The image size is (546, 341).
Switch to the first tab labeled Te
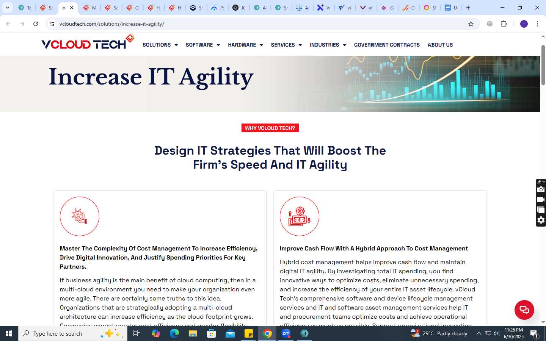pyautogui.click(x=25, y=8)
